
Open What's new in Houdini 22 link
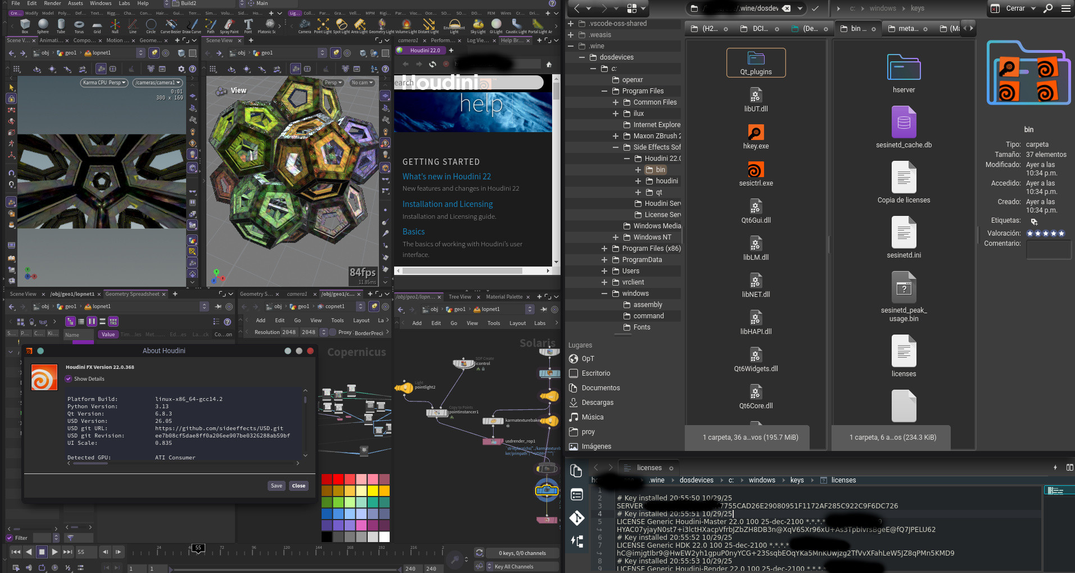click(x=446, y=177)
